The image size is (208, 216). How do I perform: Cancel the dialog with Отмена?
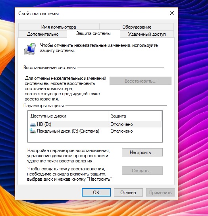128,192
